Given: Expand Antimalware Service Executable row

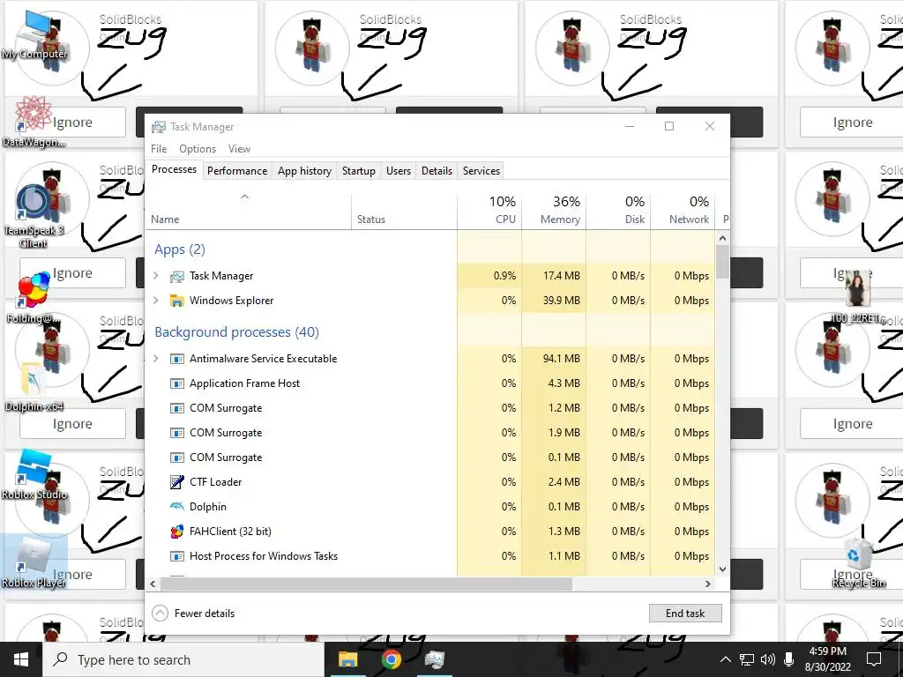Looking at the screenshot, I should 155,358.
